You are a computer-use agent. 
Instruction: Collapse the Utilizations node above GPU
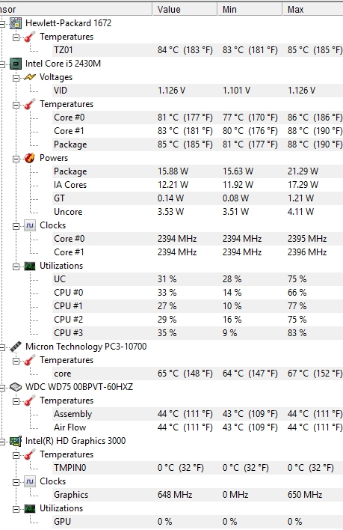(x=16, y=509)
